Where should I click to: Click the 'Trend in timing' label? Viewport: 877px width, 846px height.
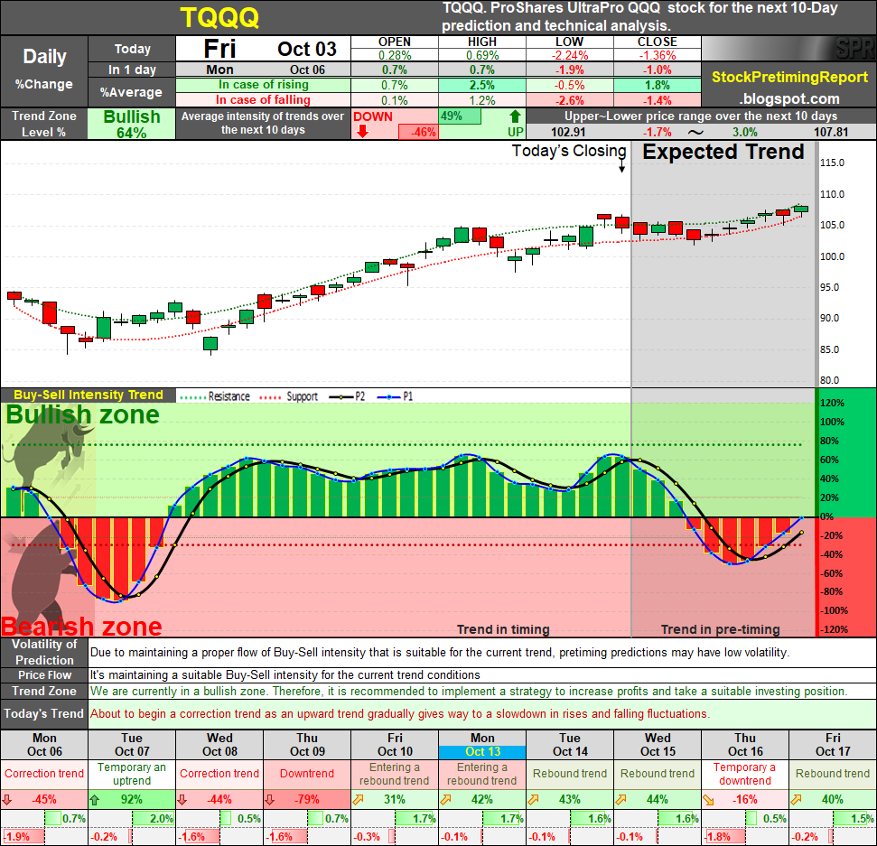[x=503, y=629]
